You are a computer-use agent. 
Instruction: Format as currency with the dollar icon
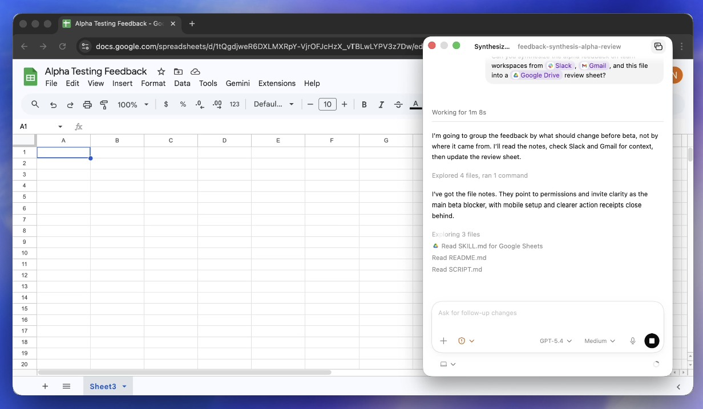pyautogui.click(x=166, y=104)
